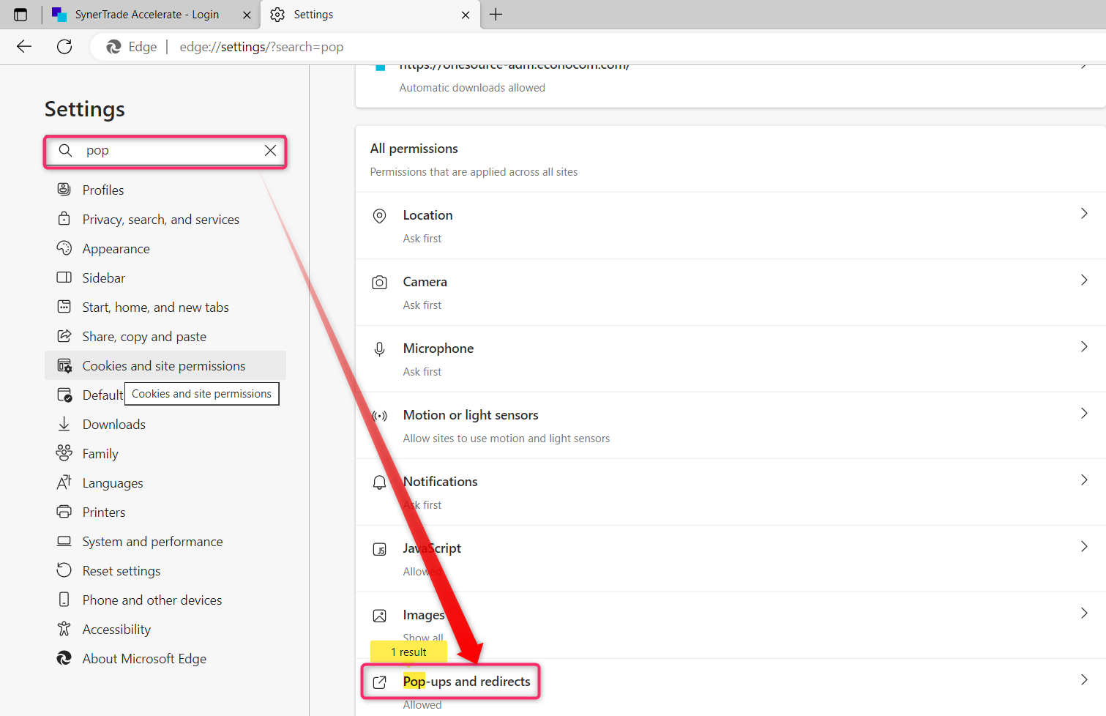Expand Pop-ups and redirects chevron
This screenshot has width=1106, height=716.
(1084, 680)
